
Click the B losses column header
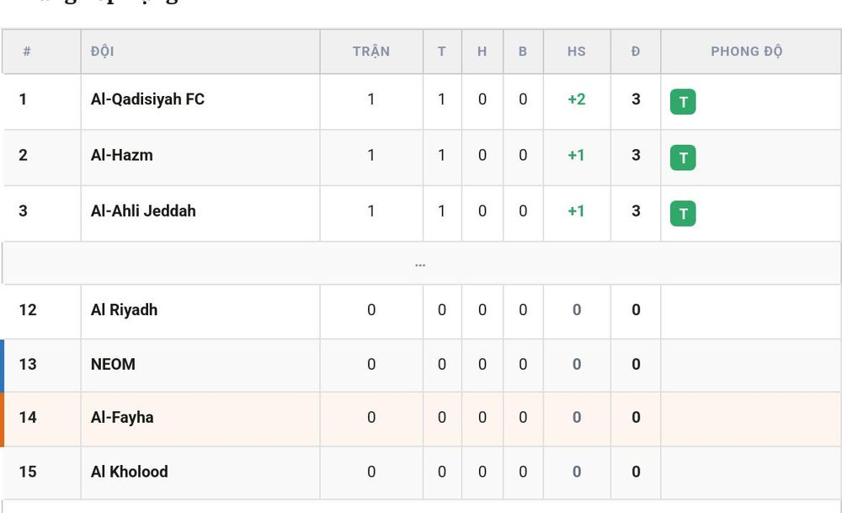point(523,51)
